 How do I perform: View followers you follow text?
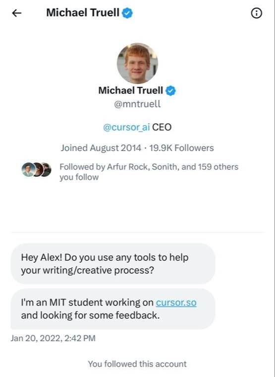149,172
